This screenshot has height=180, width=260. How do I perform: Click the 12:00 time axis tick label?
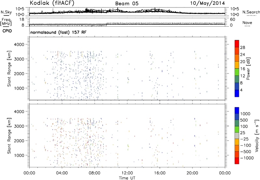[127, 173]
